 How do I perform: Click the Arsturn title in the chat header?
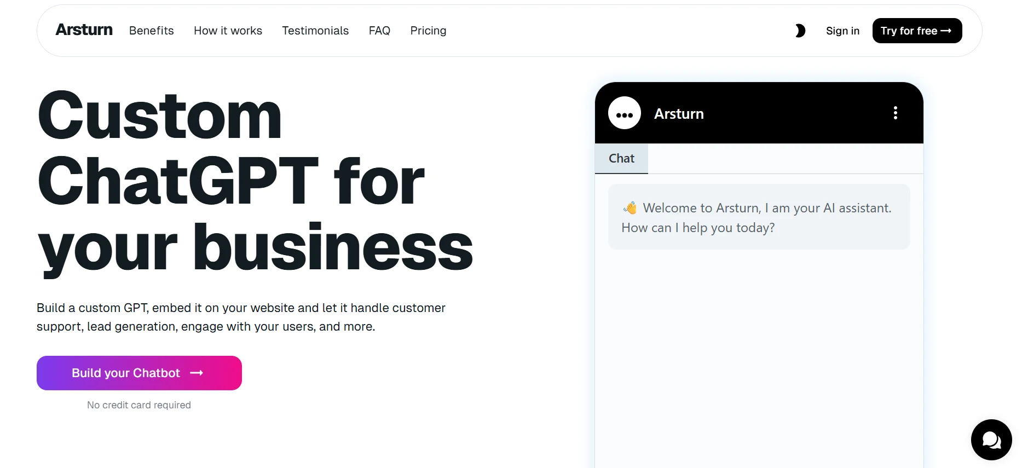point(679,114)
